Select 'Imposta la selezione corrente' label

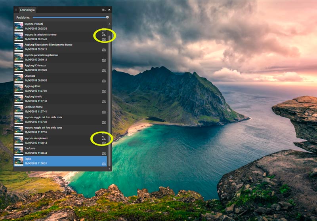point(40,35)
